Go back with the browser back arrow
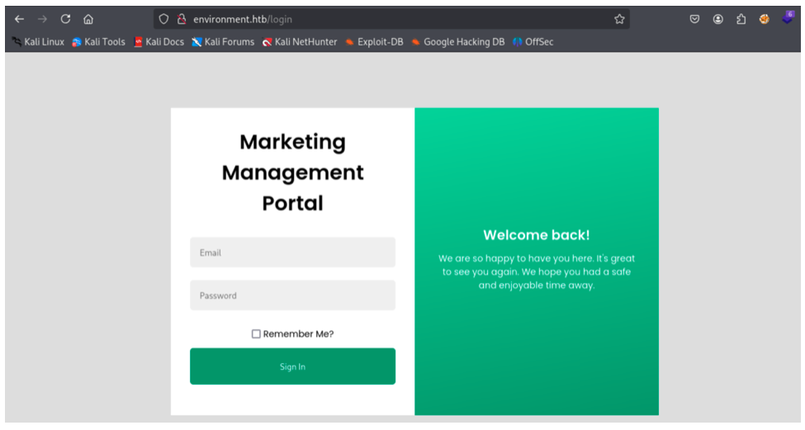The image size is (805, 430). (20, 19)
